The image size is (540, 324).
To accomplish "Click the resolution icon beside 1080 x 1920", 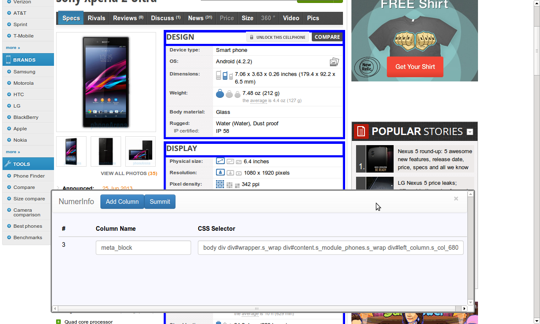I will (x=220, y=173).
